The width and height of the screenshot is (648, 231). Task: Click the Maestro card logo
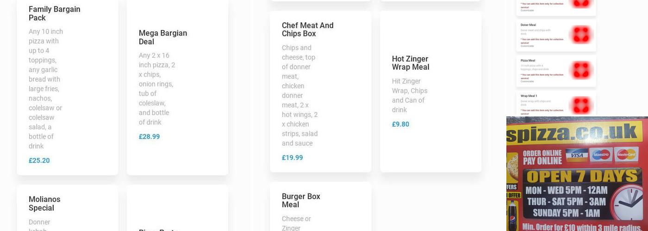[x=601, y=155]
